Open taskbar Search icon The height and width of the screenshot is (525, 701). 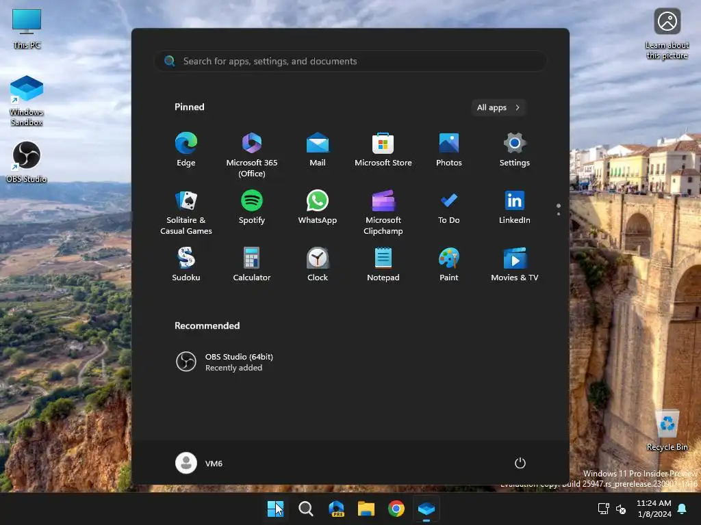pos(306,509)
